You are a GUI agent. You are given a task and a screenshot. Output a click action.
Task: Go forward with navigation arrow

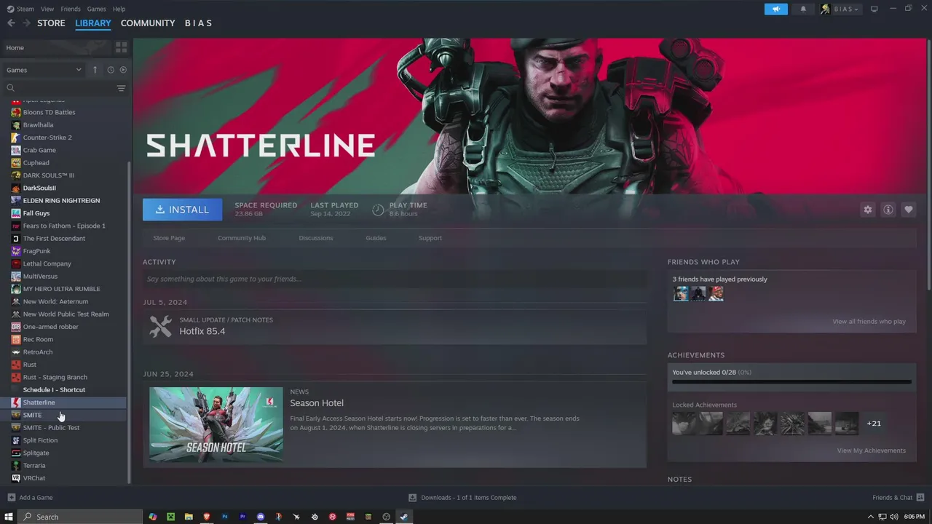(26, 23)
